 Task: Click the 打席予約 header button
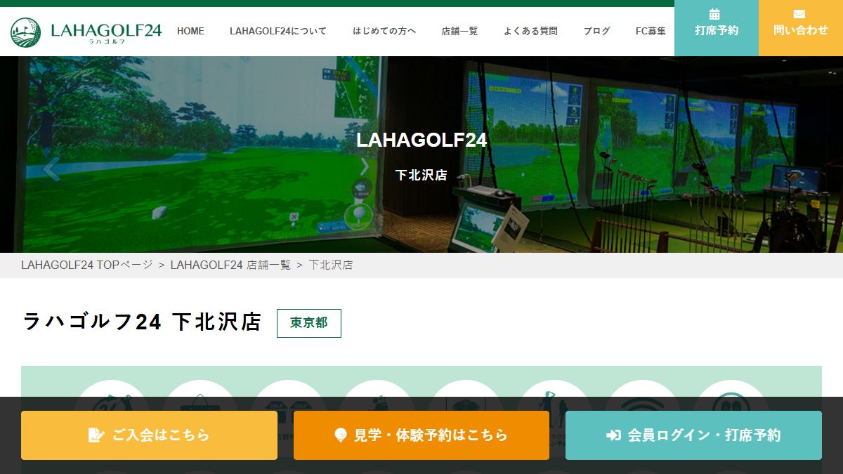coord(717,28)
